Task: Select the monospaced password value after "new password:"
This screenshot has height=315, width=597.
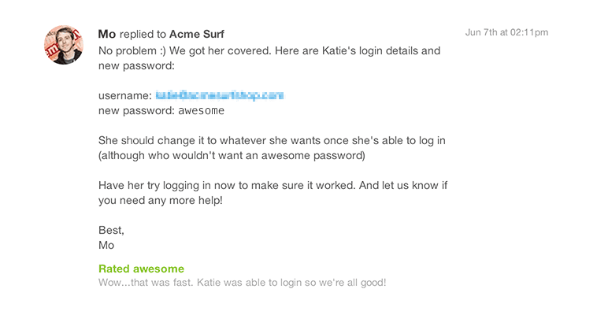Action: [201, 111]
